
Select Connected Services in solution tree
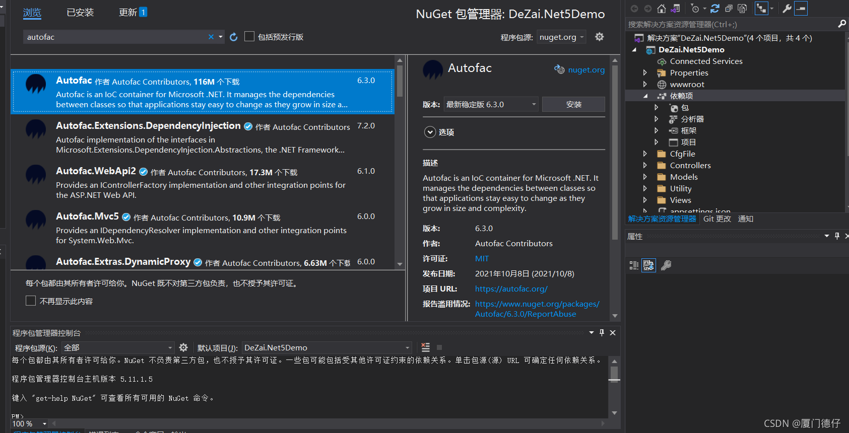pos(706,61)
